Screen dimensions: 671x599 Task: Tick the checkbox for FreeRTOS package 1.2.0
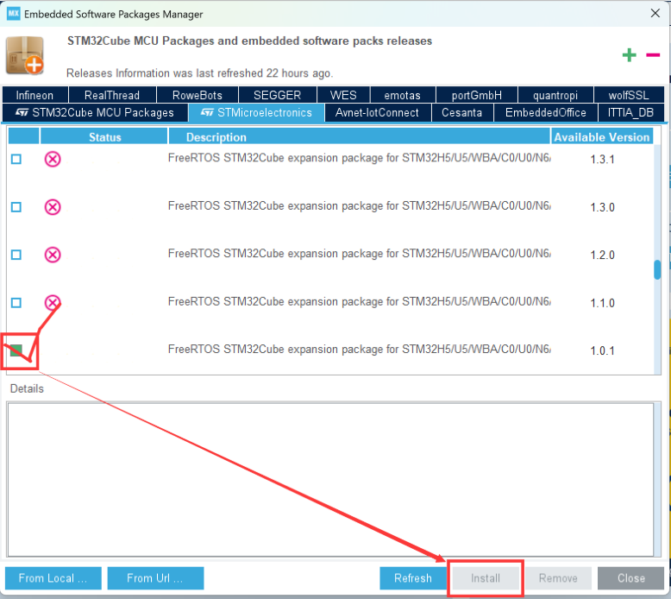click(x=16, y=255)
